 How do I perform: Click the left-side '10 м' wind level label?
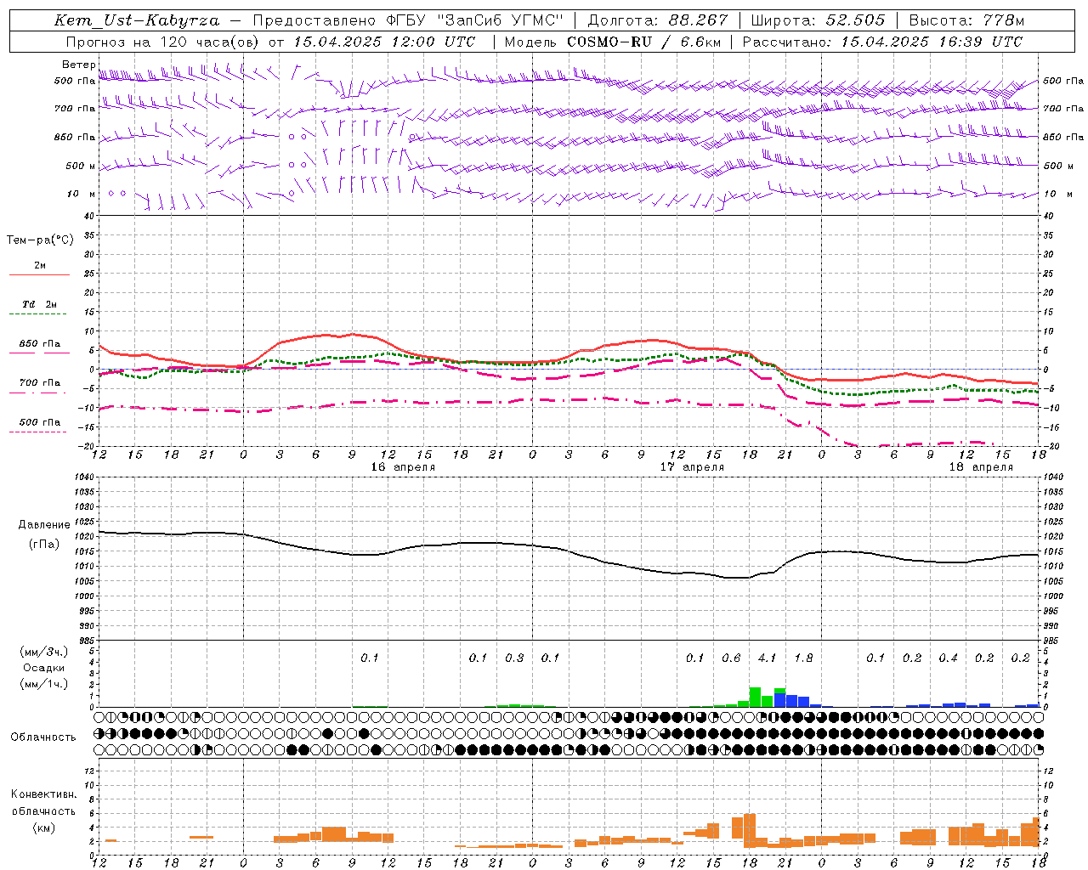click(x=82, y=194)
